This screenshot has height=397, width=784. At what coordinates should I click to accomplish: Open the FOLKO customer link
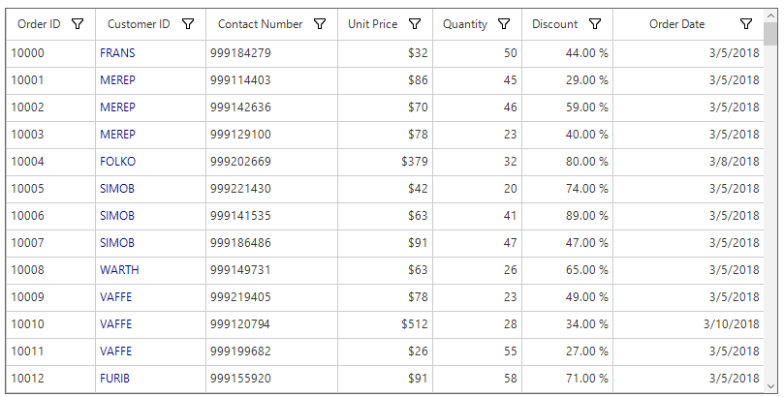pos(117,162)
